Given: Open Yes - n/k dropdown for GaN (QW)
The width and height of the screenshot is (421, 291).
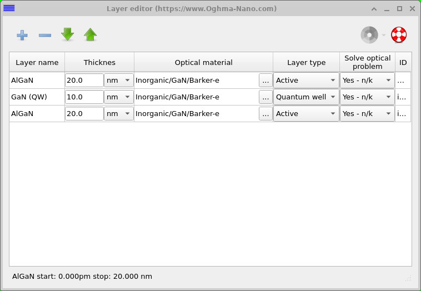Looking at the screenshot, I should tap(367, 97).
